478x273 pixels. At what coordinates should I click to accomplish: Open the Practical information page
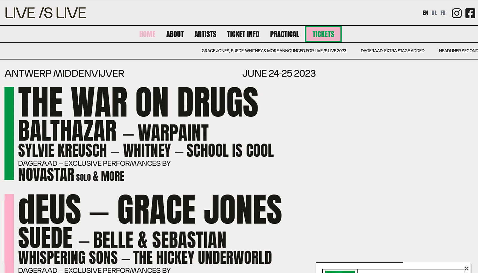[x=284, y=34]
